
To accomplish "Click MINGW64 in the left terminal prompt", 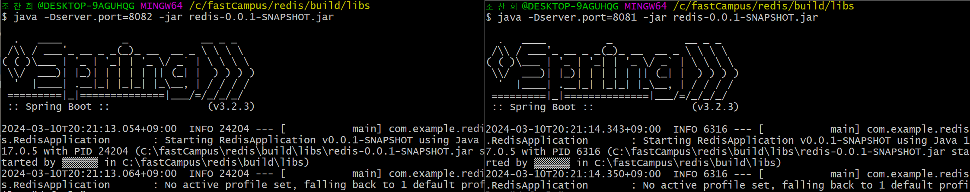I will pyautogui.click(x=162, y=6).
